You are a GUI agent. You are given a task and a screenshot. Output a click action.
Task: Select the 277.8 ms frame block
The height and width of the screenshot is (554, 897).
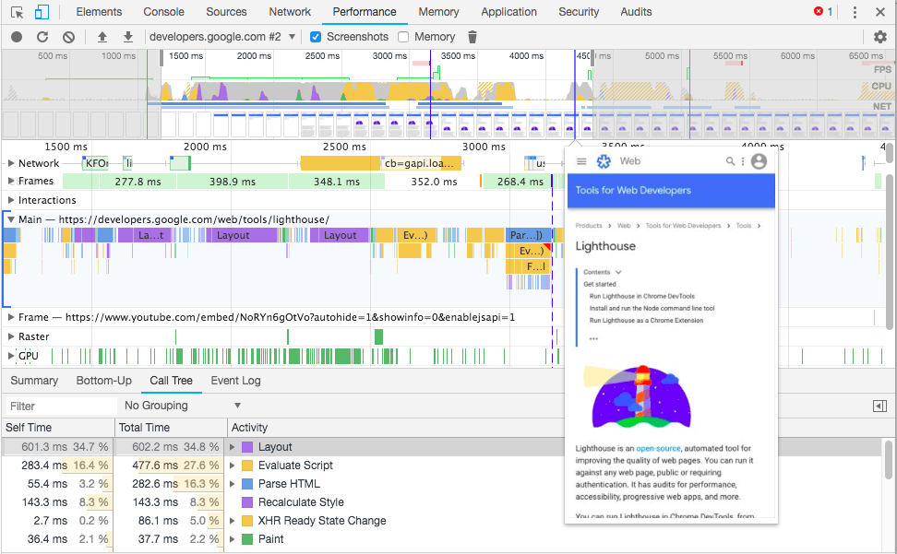coord(138,182)
